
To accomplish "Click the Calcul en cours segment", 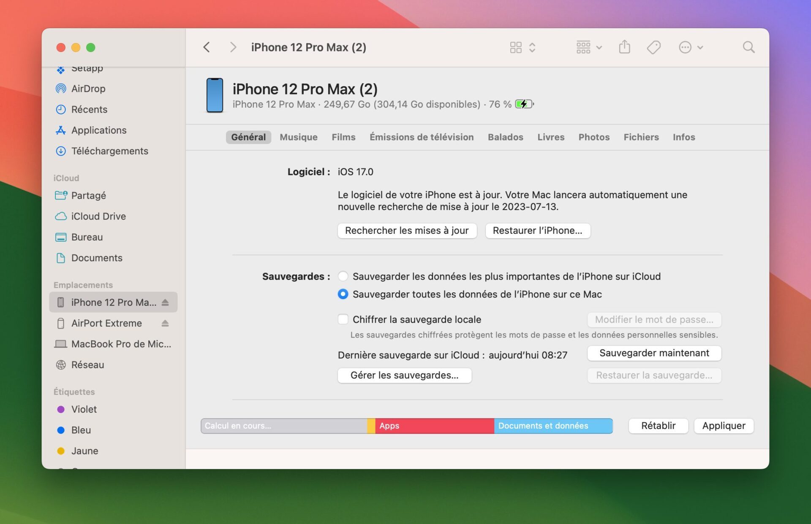I will point(284,426).
